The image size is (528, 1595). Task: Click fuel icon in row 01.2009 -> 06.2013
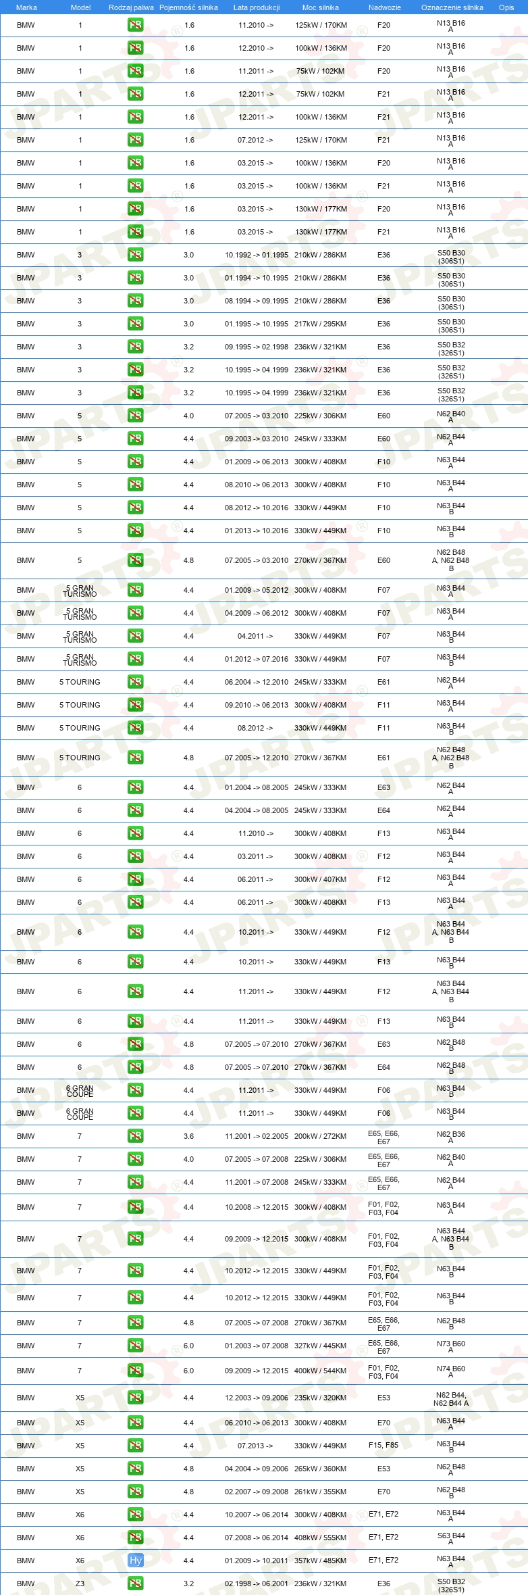click(136, 462)
